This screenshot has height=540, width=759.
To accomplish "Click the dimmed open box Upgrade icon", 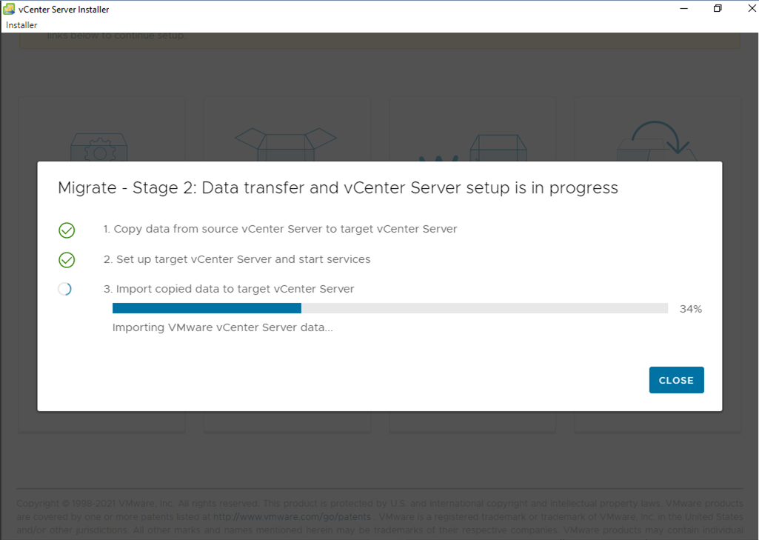I will (x=286, y=144).
